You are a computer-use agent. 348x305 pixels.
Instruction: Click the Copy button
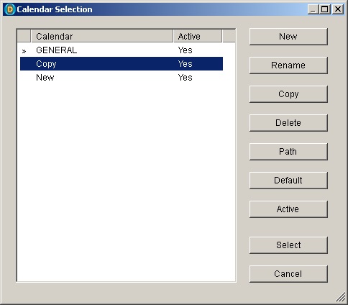tap(288, 94)
